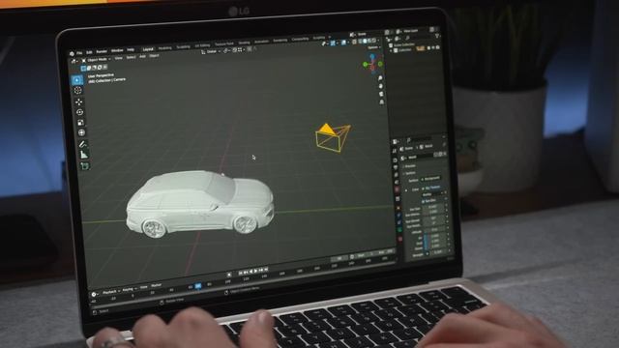619x348 pixels.
Task: Open the Nishita sky type dropdown
Action: 433,194
